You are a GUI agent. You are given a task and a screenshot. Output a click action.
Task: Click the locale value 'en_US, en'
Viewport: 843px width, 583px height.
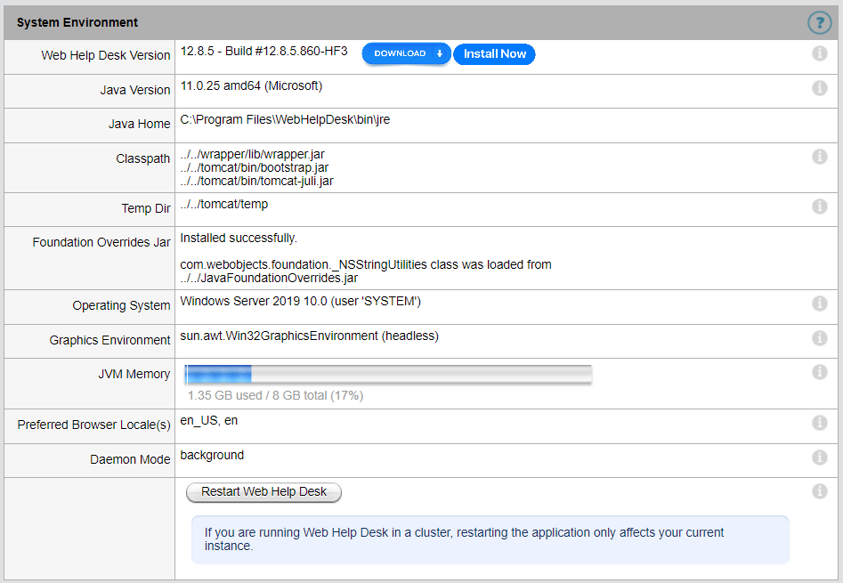click(208, 421)
